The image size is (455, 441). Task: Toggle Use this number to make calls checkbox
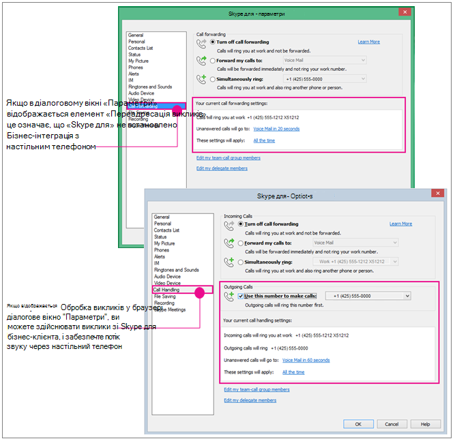(x=241, y=296)
